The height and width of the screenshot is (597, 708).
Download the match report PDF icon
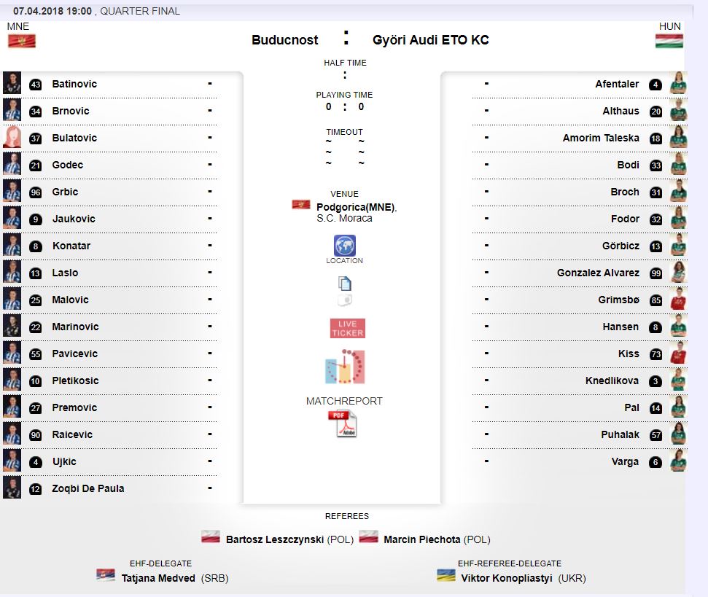[x=342, y=424]
